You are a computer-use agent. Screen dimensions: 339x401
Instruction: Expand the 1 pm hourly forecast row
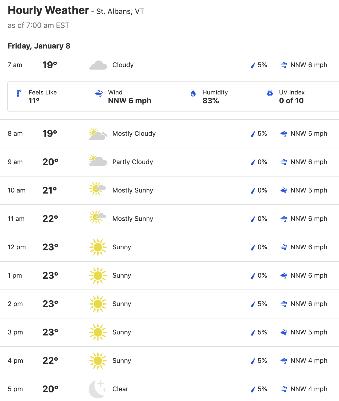169,276
